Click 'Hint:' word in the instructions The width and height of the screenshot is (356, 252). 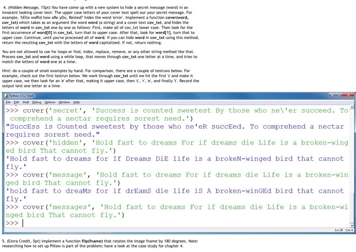[6, 71]
